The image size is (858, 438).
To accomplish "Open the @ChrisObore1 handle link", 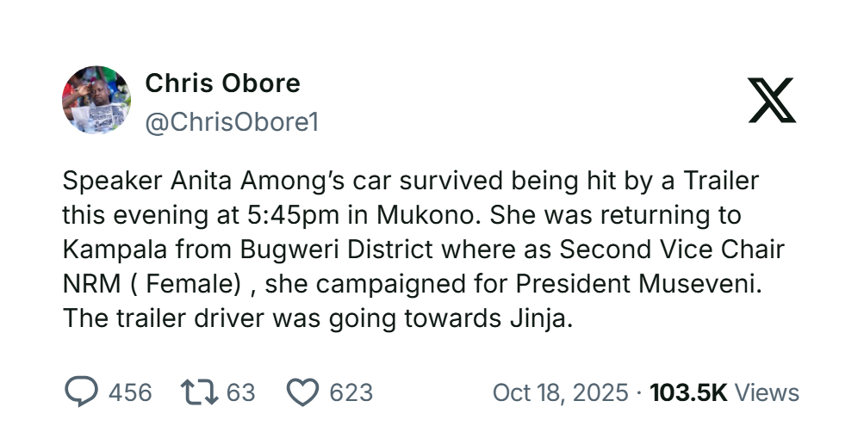I will click(x=232, y=122).
